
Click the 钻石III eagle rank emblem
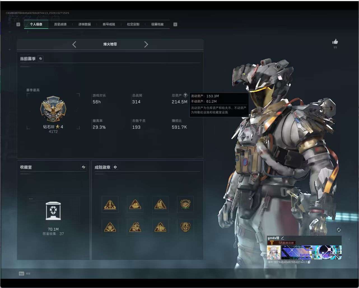(53, 109)
